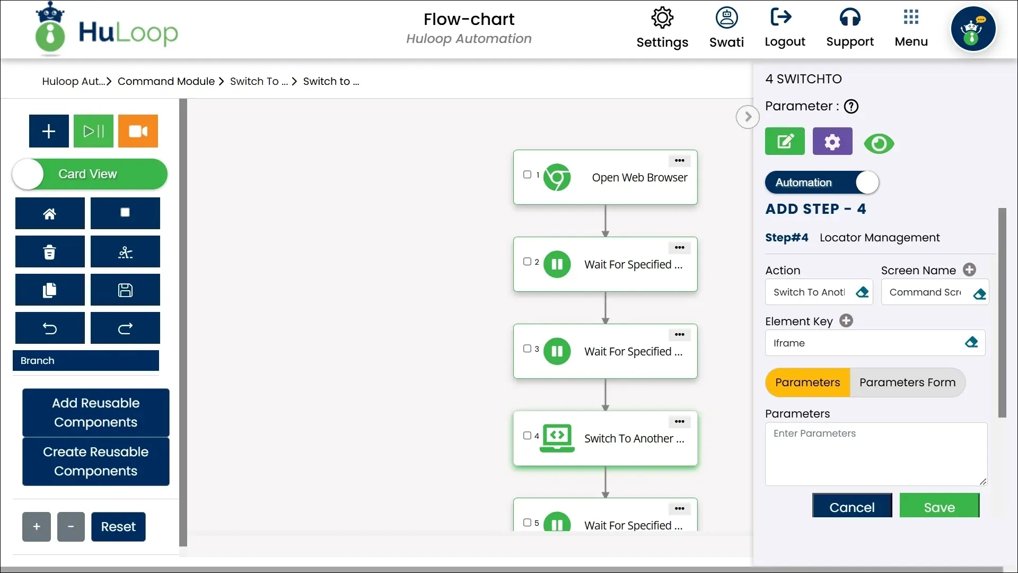Collapse the right panel with chevron arrow

(x=748, y=117)
